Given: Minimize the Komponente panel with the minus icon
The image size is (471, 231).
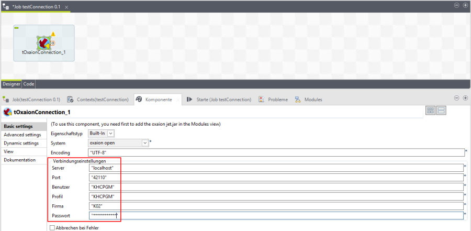Looking at the screenshot, I should click(x=457, y=98).
